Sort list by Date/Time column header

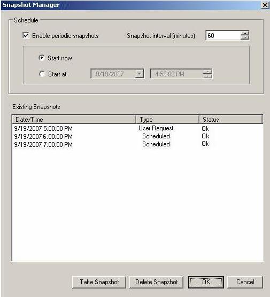pos(74,119)
